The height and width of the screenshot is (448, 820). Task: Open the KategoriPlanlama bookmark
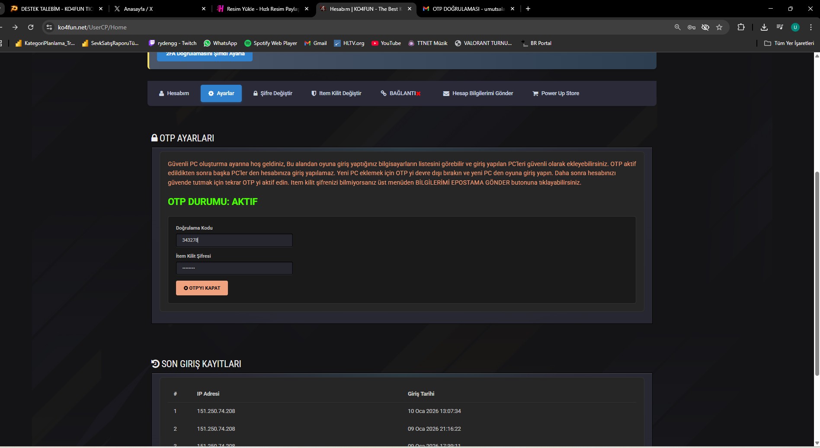click(45, 43)
